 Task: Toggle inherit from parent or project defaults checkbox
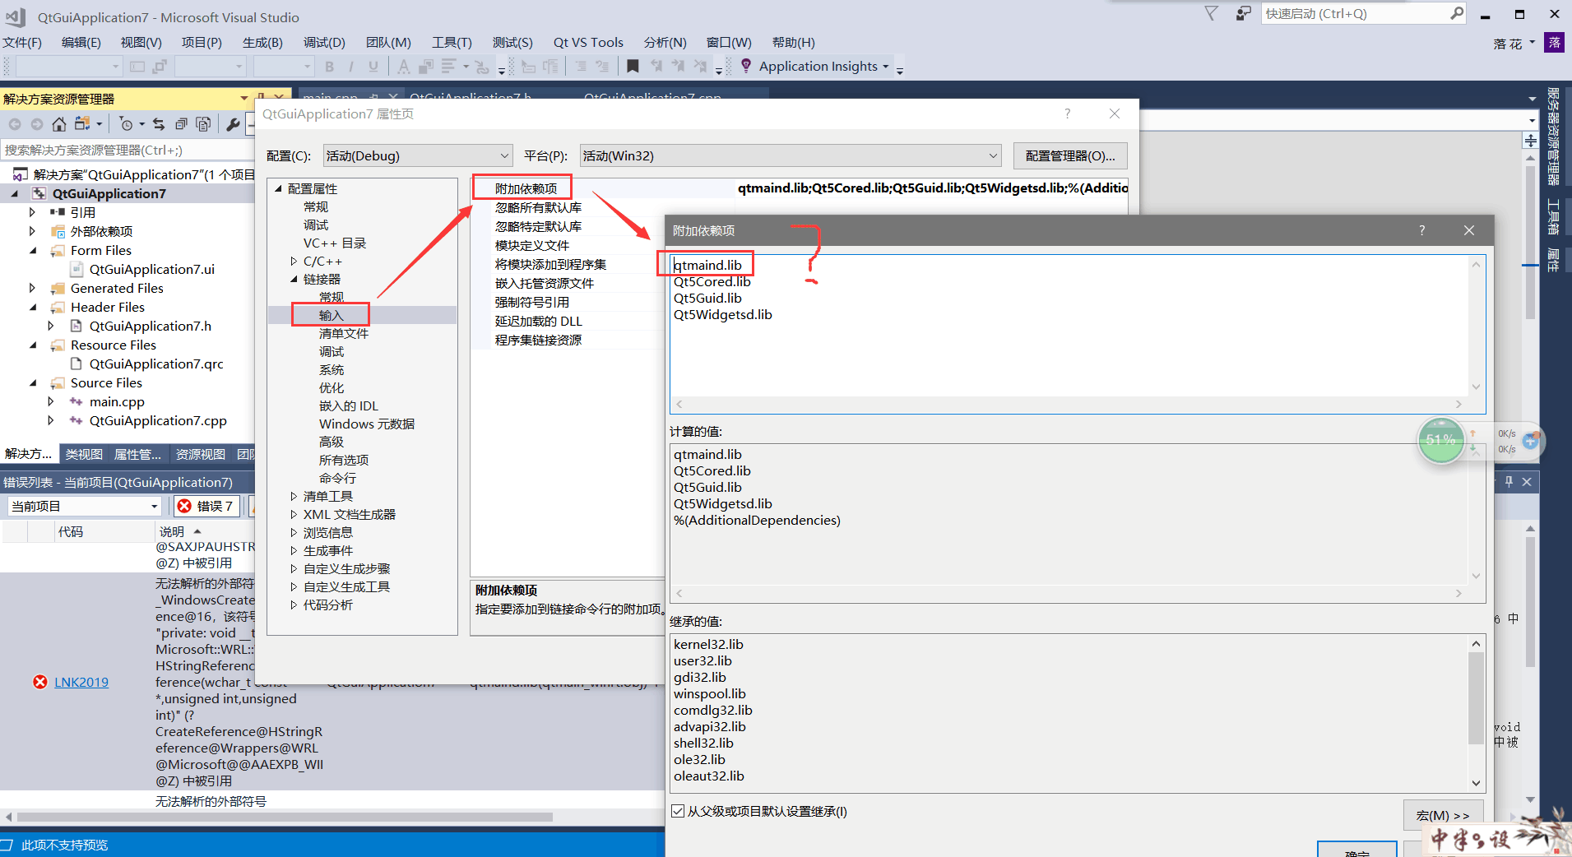point(678,811)
